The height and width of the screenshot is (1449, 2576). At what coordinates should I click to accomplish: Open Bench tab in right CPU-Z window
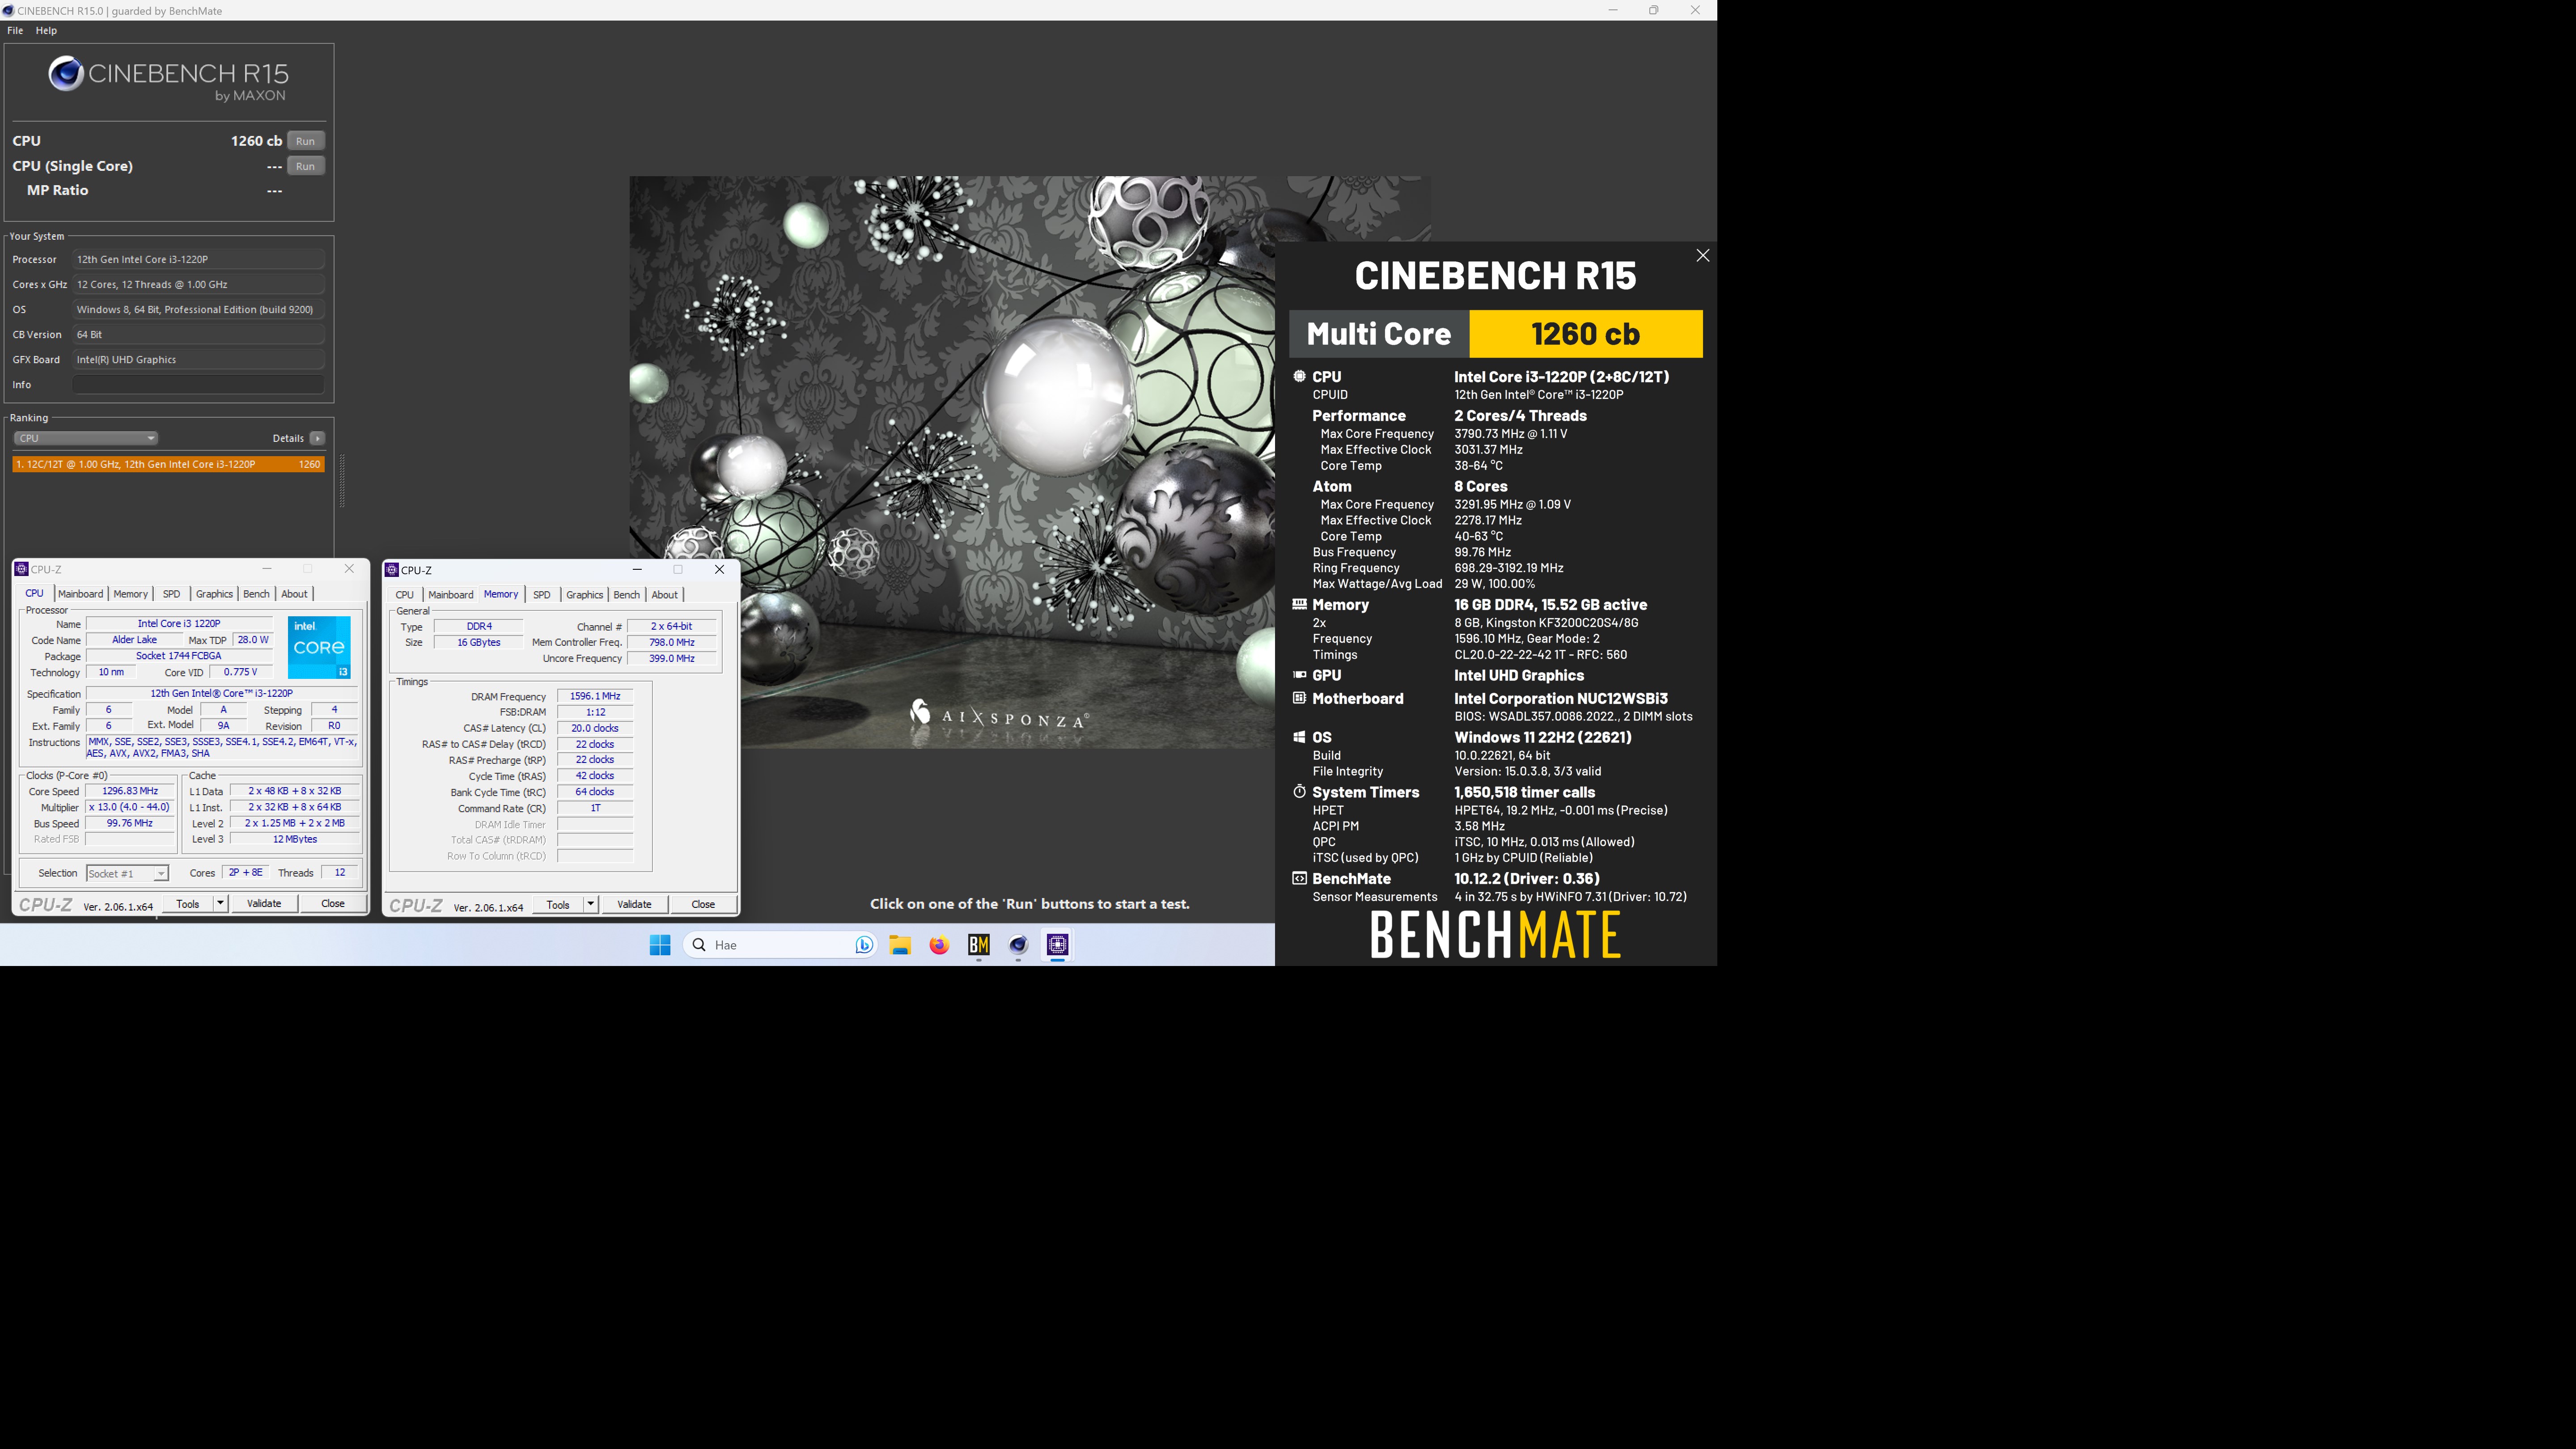(x=626, y=595)
